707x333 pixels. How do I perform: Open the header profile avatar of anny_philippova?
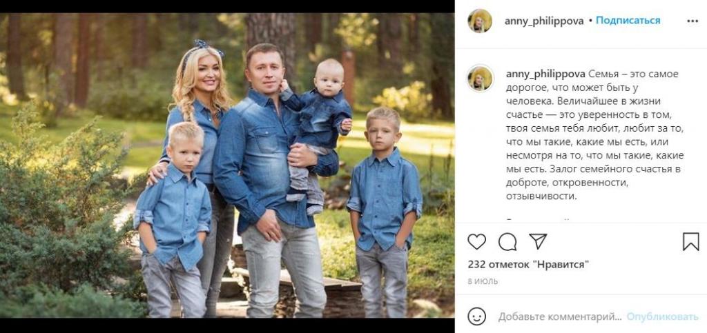point(480,21)
